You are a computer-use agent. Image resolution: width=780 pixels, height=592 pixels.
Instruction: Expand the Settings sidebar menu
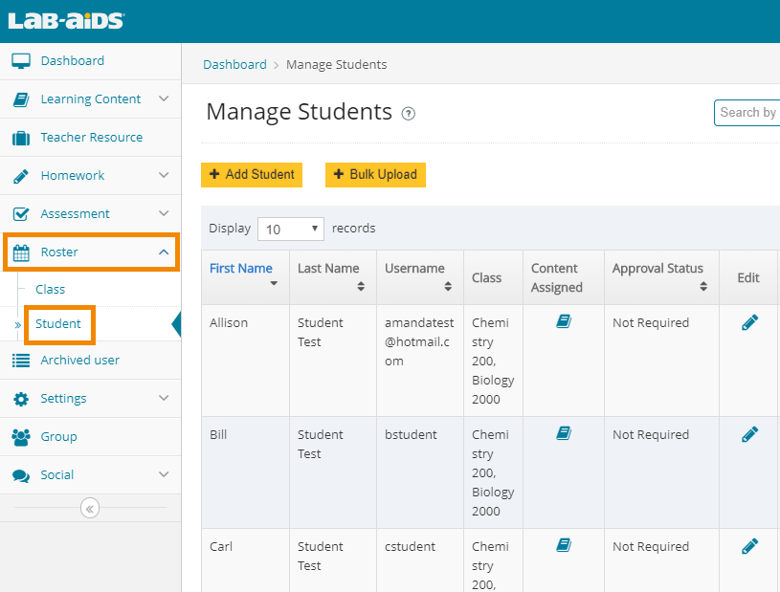(90, 398)
